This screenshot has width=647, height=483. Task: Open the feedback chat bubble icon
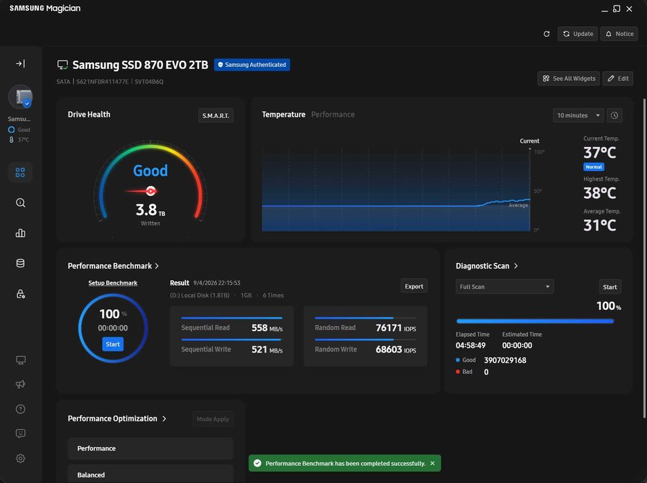tap(20, 433)
